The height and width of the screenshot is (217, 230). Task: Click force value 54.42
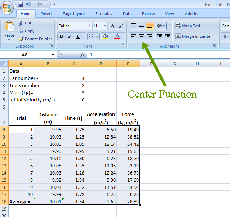pos(128,144)
